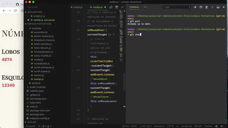Maximize the terminal panel size
The image size is (228, 128).
point(218,7)
